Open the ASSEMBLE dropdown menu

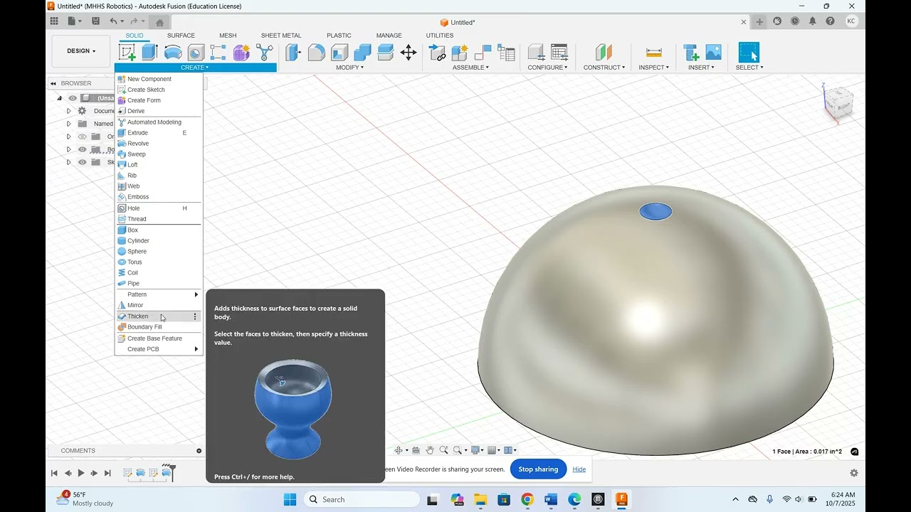(470, 68)
